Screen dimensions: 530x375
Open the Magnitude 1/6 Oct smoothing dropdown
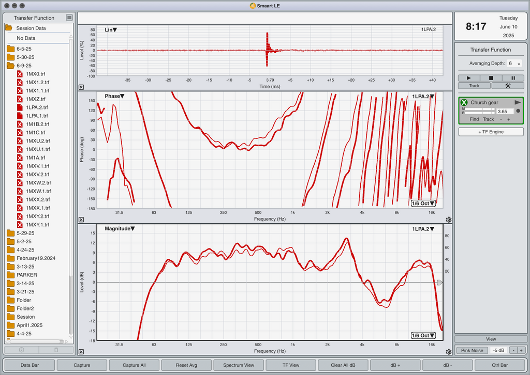pyautogui.click(x=423, y=336)
